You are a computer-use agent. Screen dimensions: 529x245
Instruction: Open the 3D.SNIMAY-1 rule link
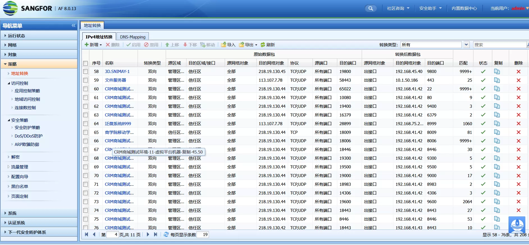pyautogui.click(x=117, y=72)
